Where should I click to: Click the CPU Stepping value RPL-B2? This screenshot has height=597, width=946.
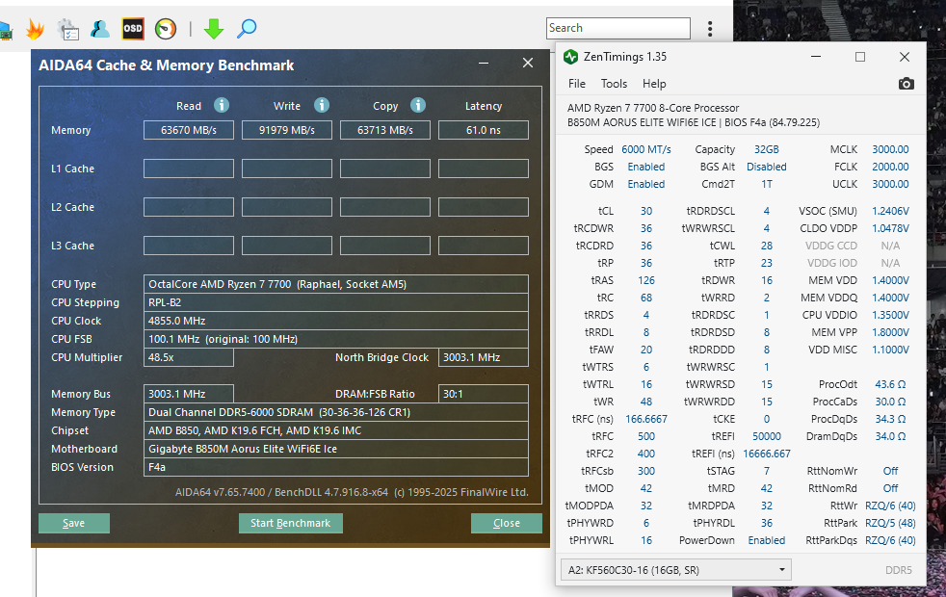point(336,302)
